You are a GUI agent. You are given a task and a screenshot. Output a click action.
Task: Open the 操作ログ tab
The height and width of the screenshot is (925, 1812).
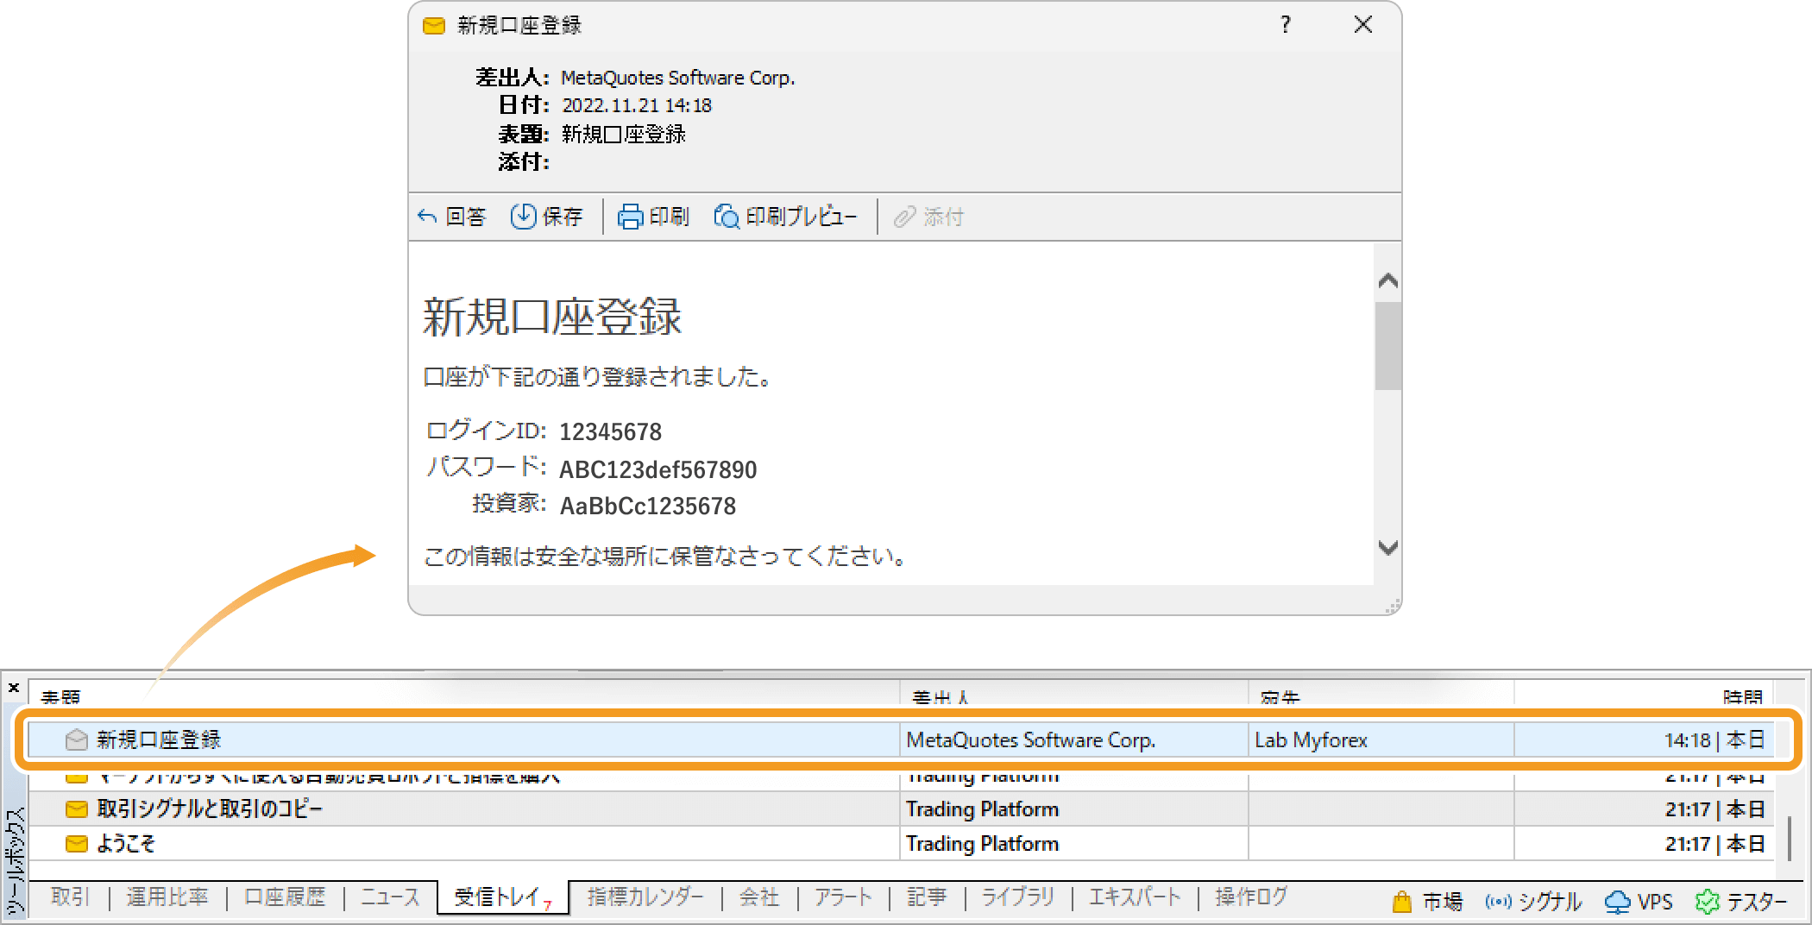click(x=1251, y=897)
